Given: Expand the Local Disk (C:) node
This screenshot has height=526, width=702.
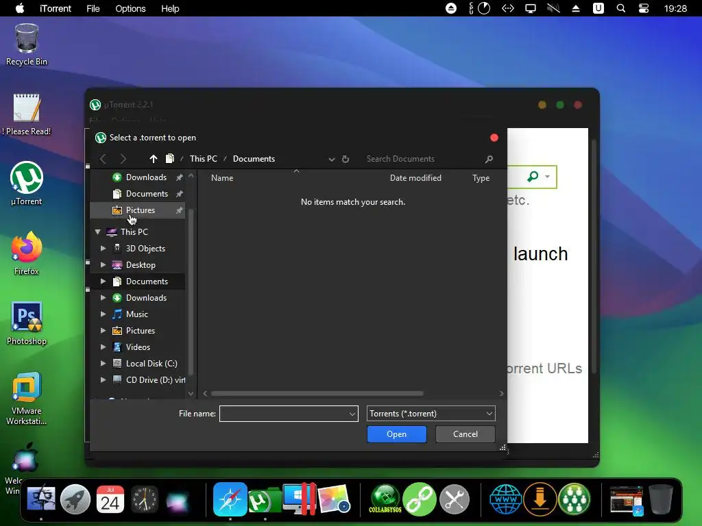Looking at the screenshot, I should tap(103, 364).
